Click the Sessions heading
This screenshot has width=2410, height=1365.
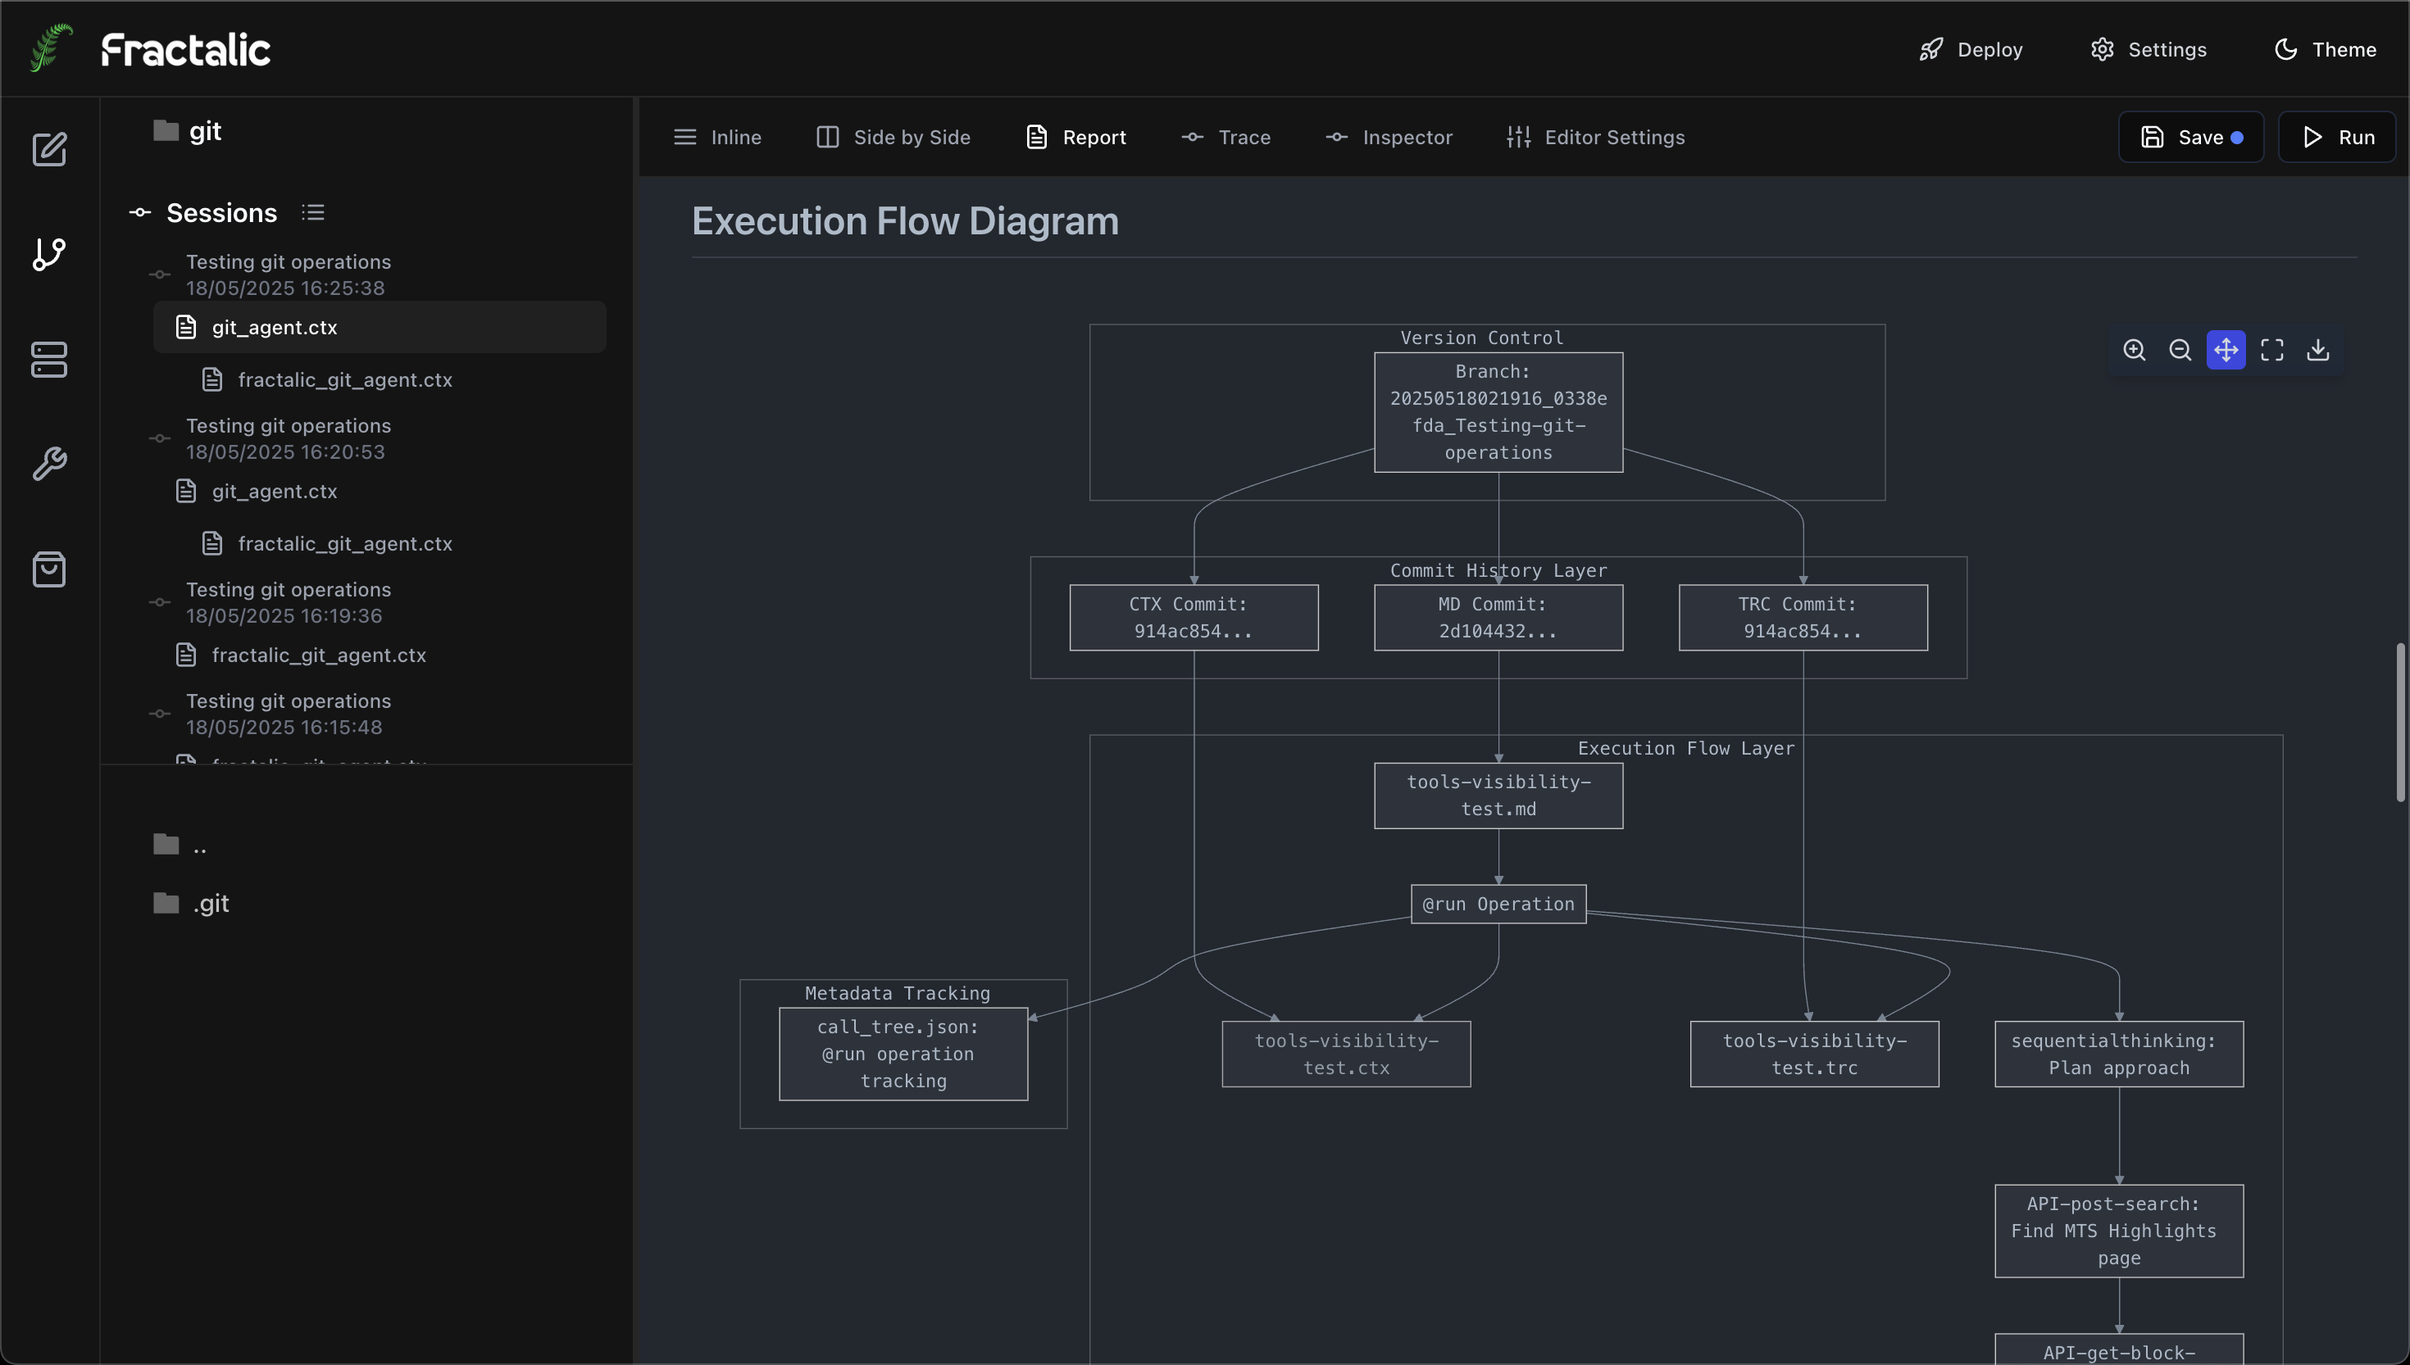coord(221,213)
